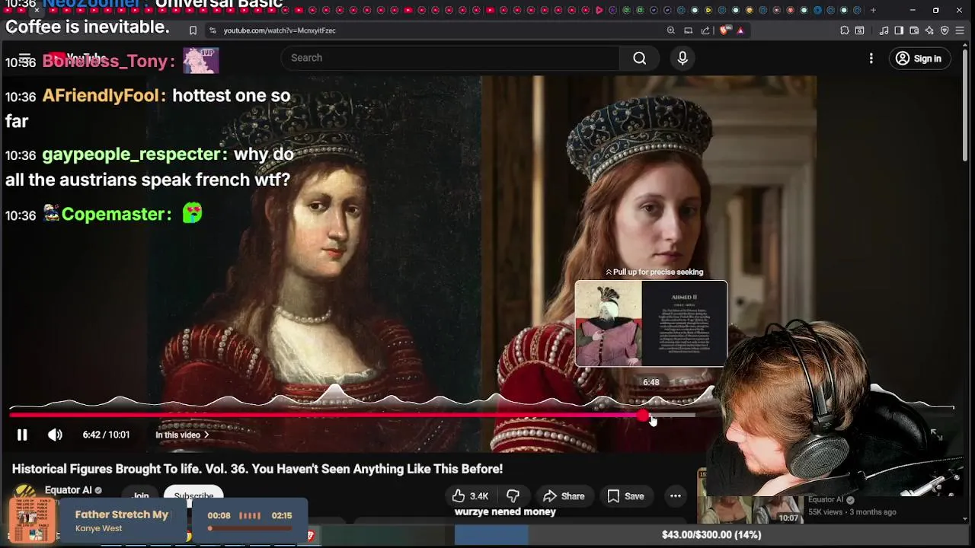Start voice search with the microphone icon
The width and height of the screenshot is (975, 548).
click(x=682, y=59)
